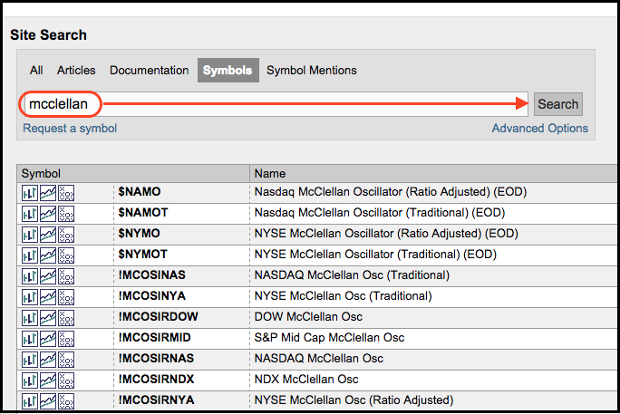Select the !MCOSIRNDX symbol text
This screenshot has height=414, width=620.
coord(156,380)
